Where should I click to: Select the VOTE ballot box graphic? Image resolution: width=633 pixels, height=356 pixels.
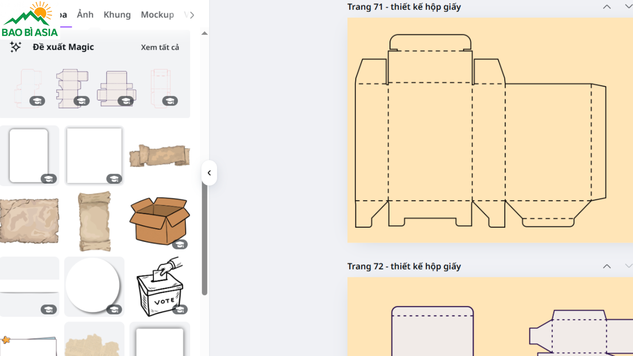(159, 287)
